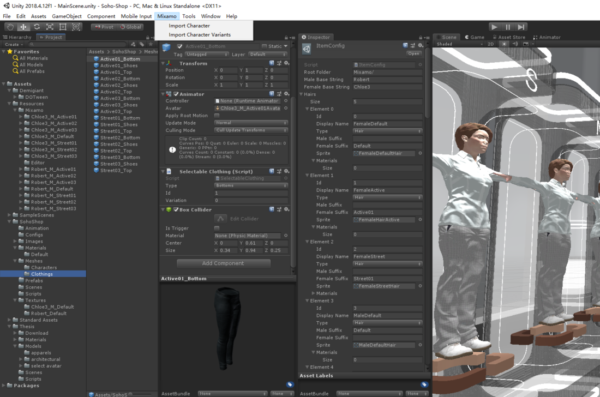Open Shaded draw mode dropdown
This screenshot has width=600, height=397.
(460, 44)
